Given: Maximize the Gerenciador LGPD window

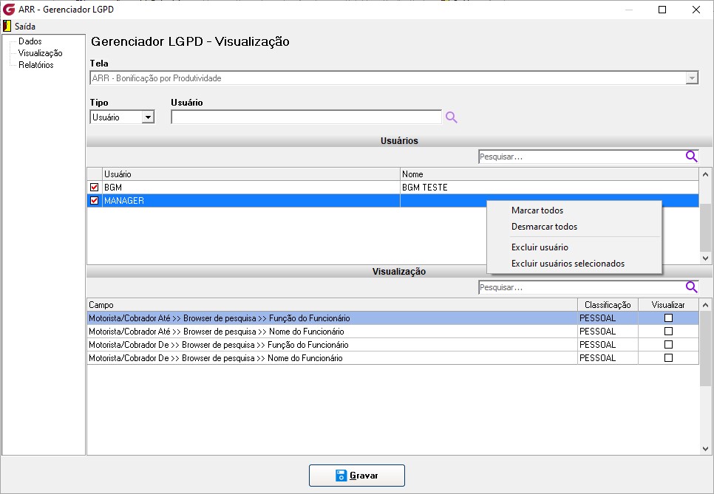Looking at the screenshot, I should [662, 10].
